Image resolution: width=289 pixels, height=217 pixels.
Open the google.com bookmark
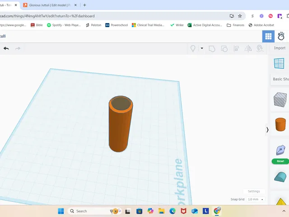click(13, 25)
